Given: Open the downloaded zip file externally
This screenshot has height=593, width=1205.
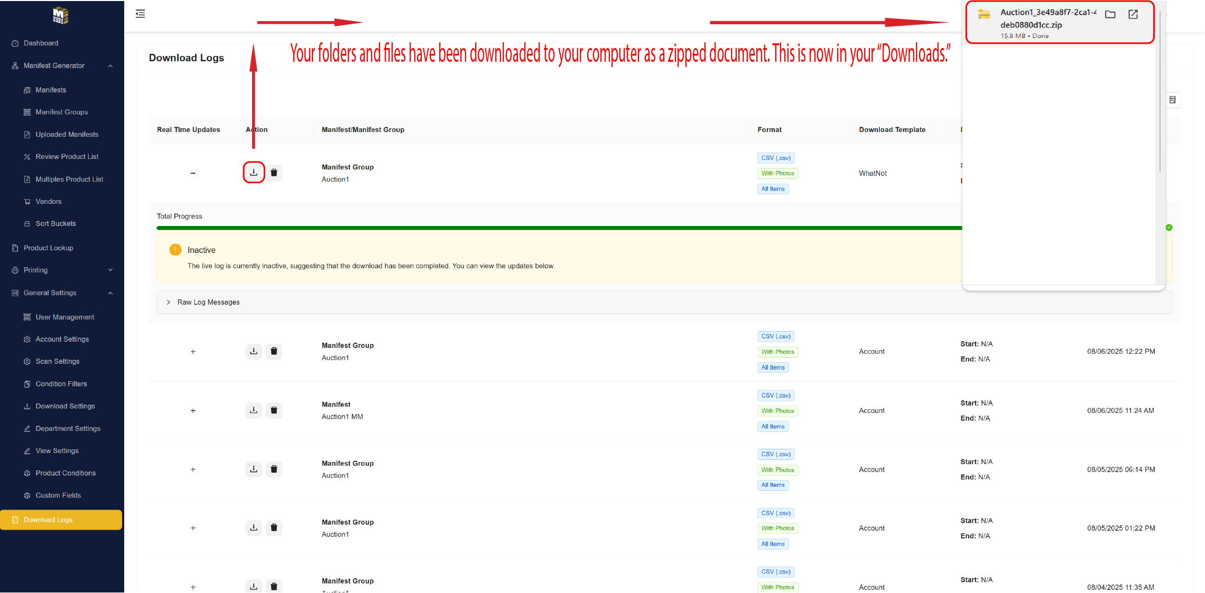Looking at the screenshot, I should (1133, 15).
